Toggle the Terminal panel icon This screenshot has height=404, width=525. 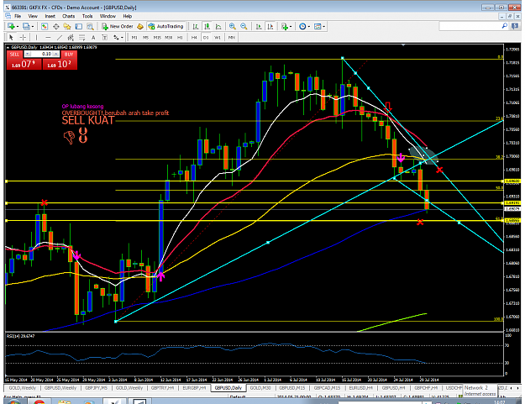79,26
